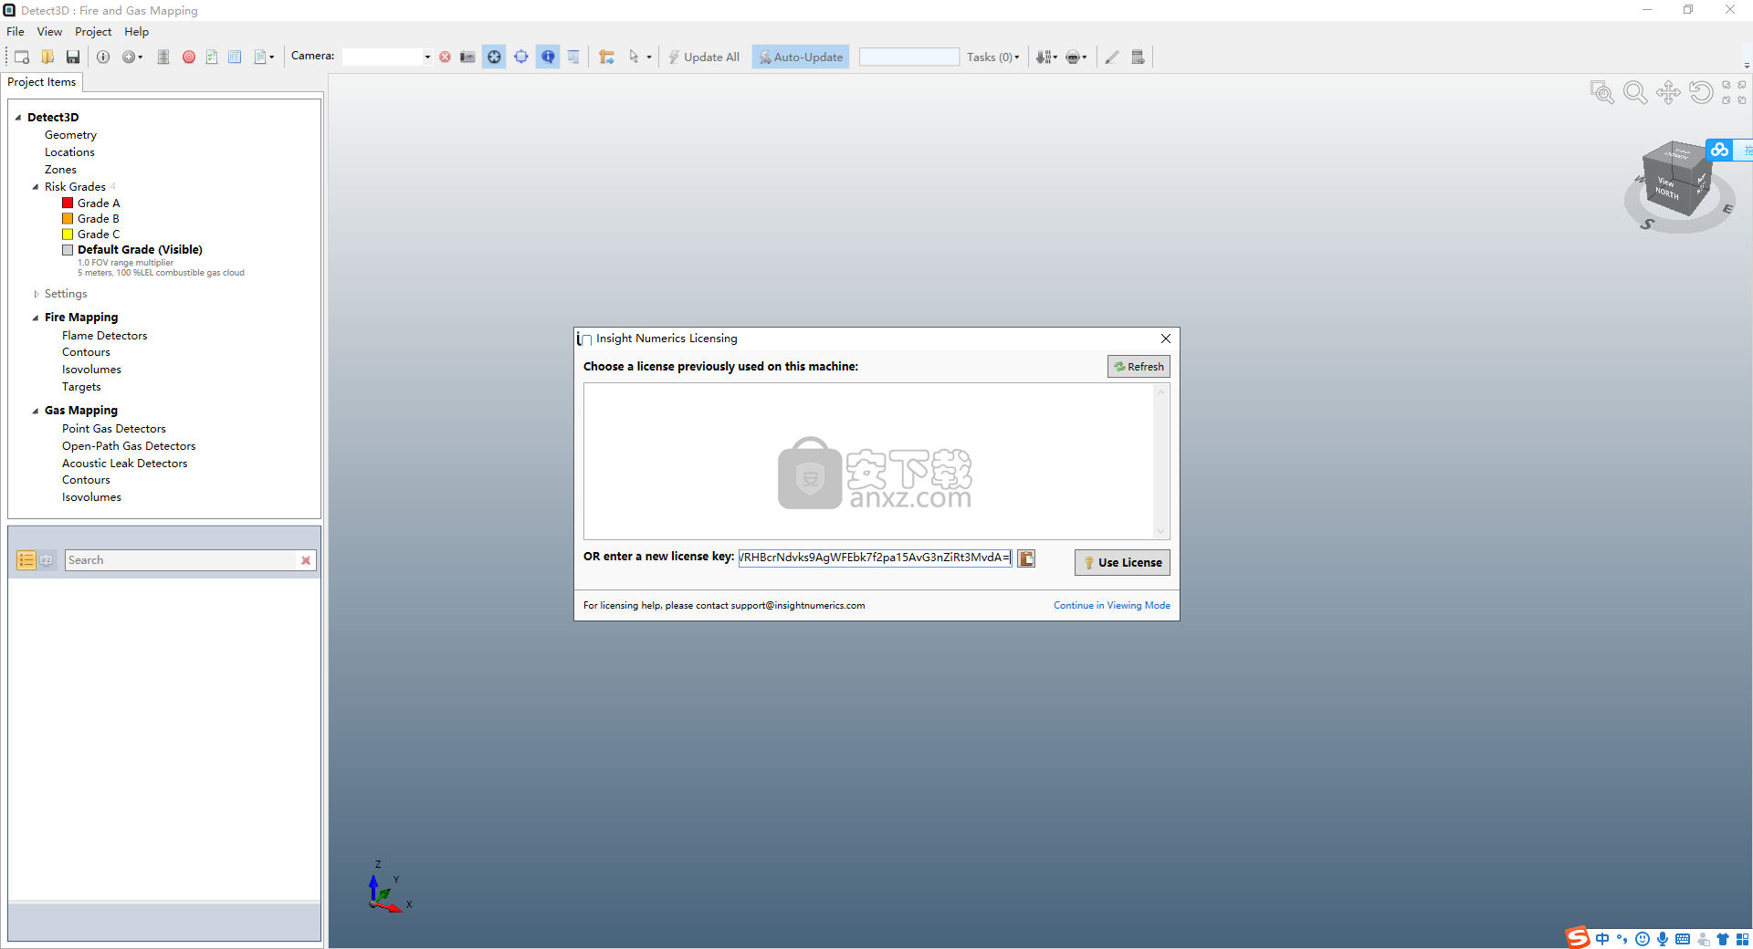Open a project using the folder icon
Screen dimensions: 1753x949
[47, 57]
